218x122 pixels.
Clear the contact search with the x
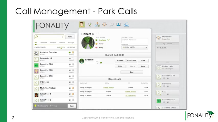pos(63,37)
